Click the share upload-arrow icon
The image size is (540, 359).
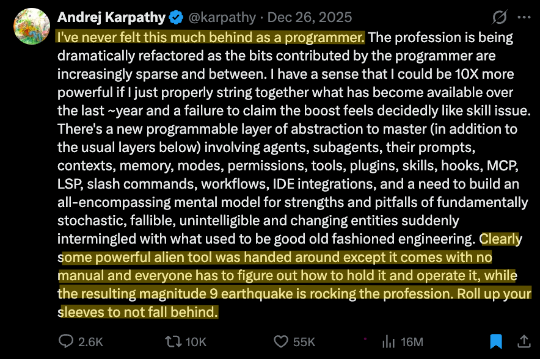tap(524, 341)
